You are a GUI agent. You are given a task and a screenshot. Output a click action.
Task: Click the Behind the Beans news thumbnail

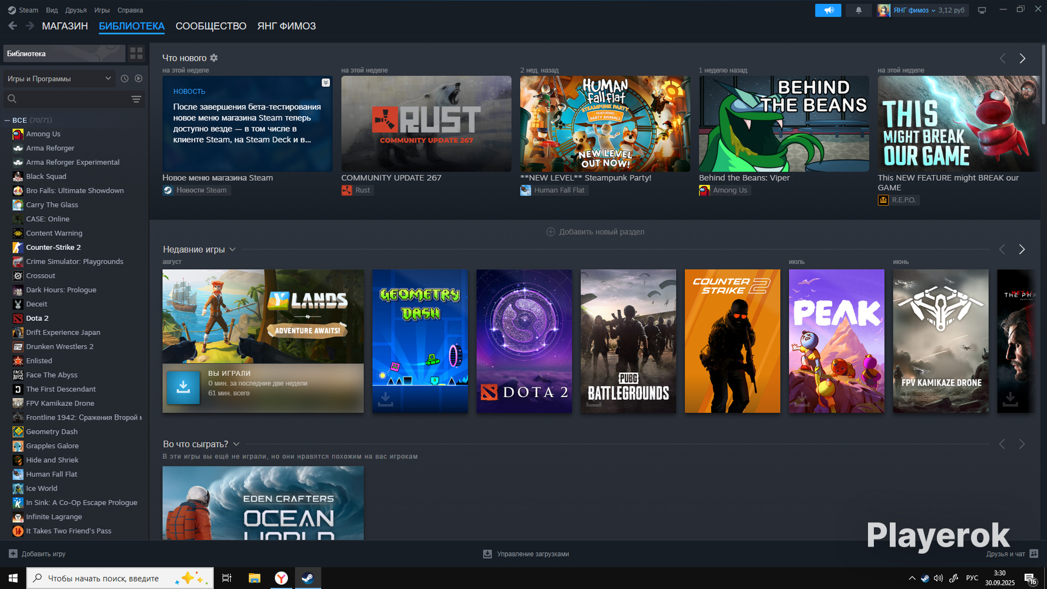click(784, 124)
